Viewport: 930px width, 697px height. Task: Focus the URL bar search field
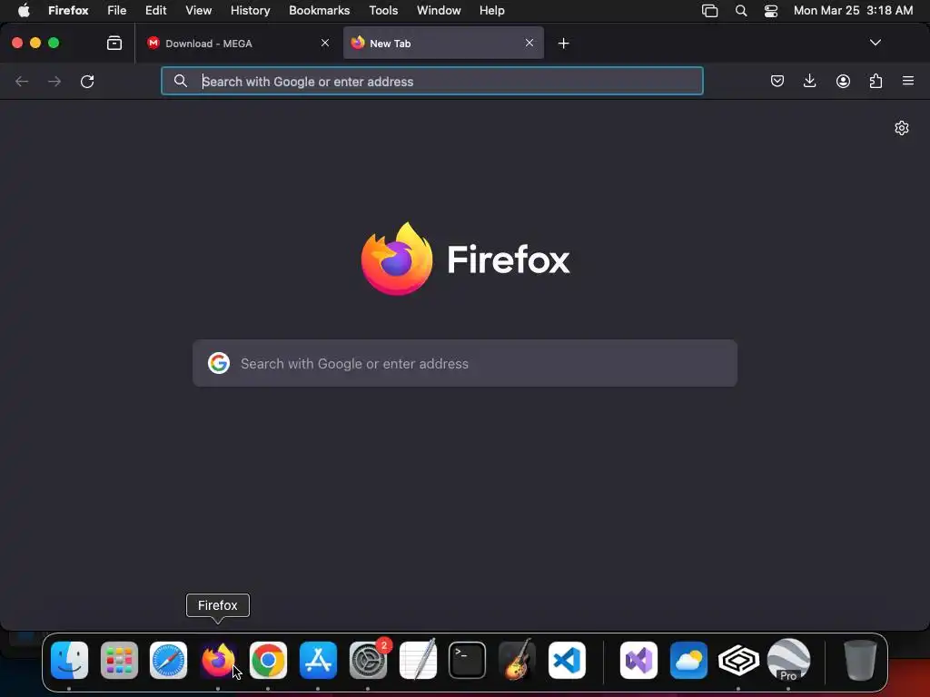(431, 81)
